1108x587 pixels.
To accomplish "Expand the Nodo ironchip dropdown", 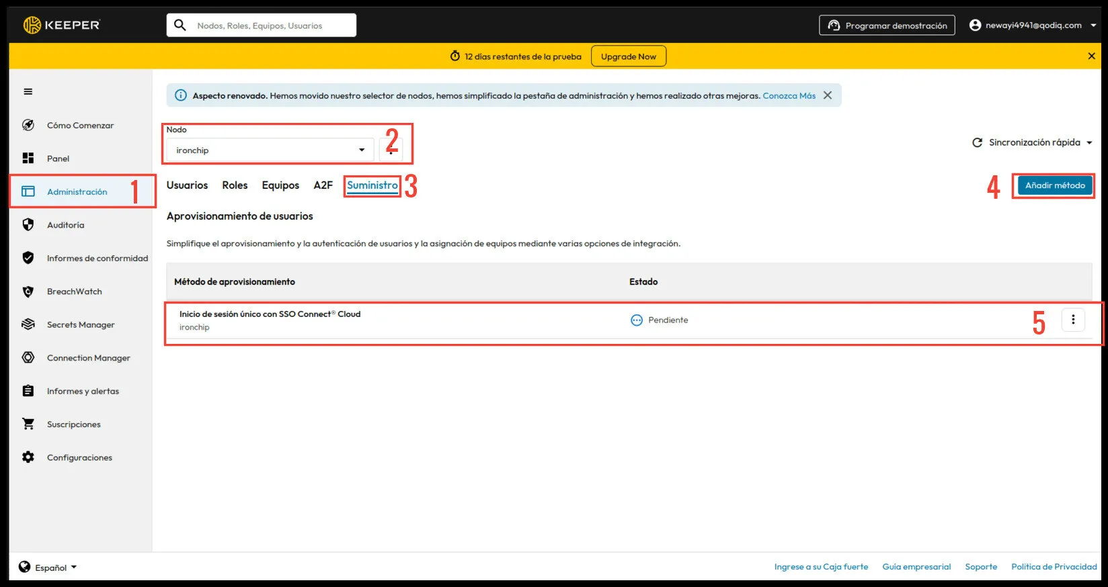I will coord(270,150).
